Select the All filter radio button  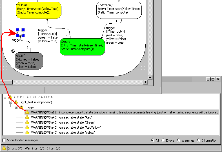pos(153,140)
